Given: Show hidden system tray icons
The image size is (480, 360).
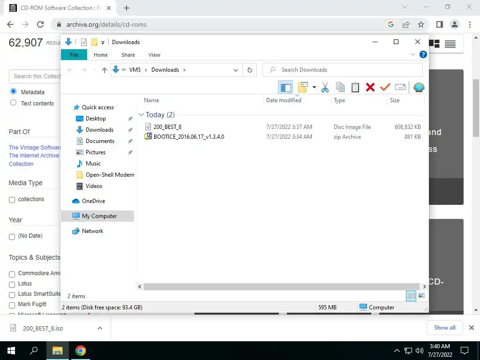Looking at the screenshot, I should pyautogui.click(x=397, y=351).
